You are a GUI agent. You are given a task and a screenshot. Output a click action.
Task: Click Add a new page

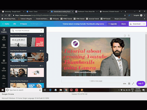point(96,81)
